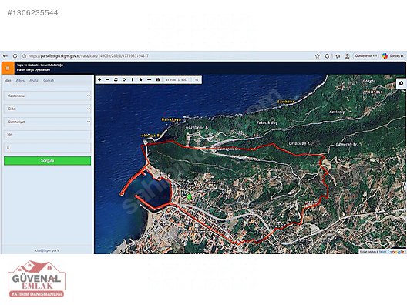Click the Google logo on map
Image resolution: width=407 pixels, height=305 pixels.
coord(395,252)
